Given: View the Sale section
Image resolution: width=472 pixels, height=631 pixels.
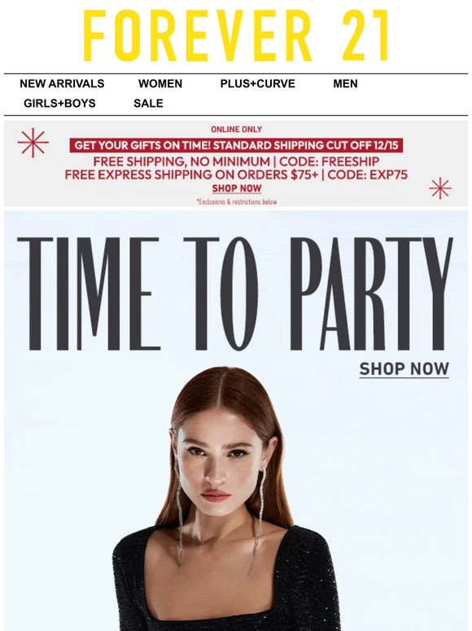Looking at the screenshot, I should click(x=148, y=104).
